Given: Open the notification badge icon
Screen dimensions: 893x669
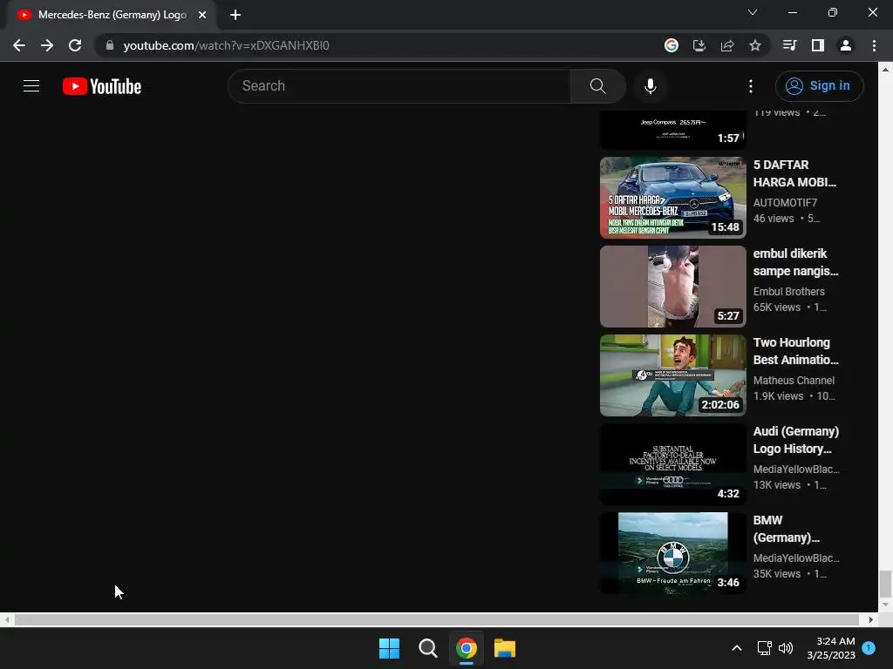Looking at the screenshot, I should pyautogui.click(x=869, y=648).
